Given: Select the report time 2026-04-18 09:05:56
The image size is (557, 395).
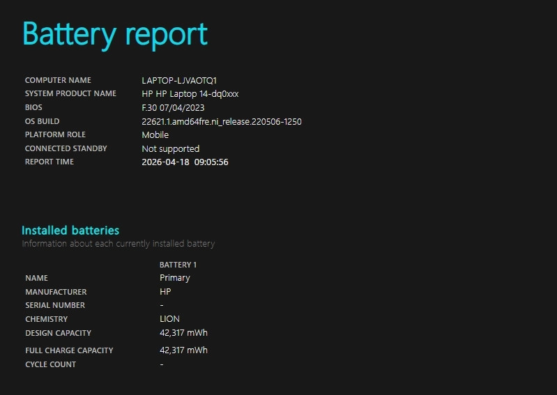Looking at the screenshot, I should 185,162.
